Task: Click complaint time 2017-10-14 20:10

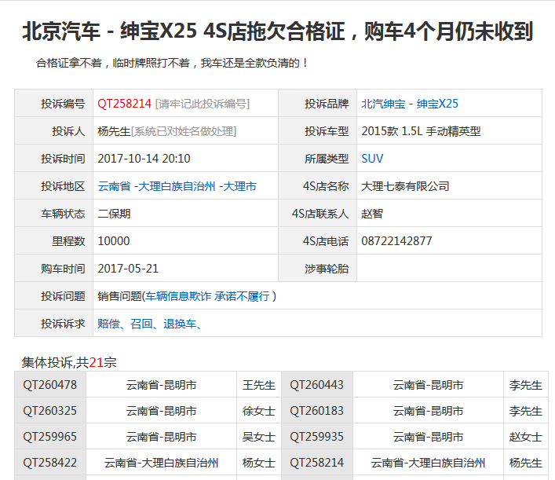Action: [x=144, y=159]
